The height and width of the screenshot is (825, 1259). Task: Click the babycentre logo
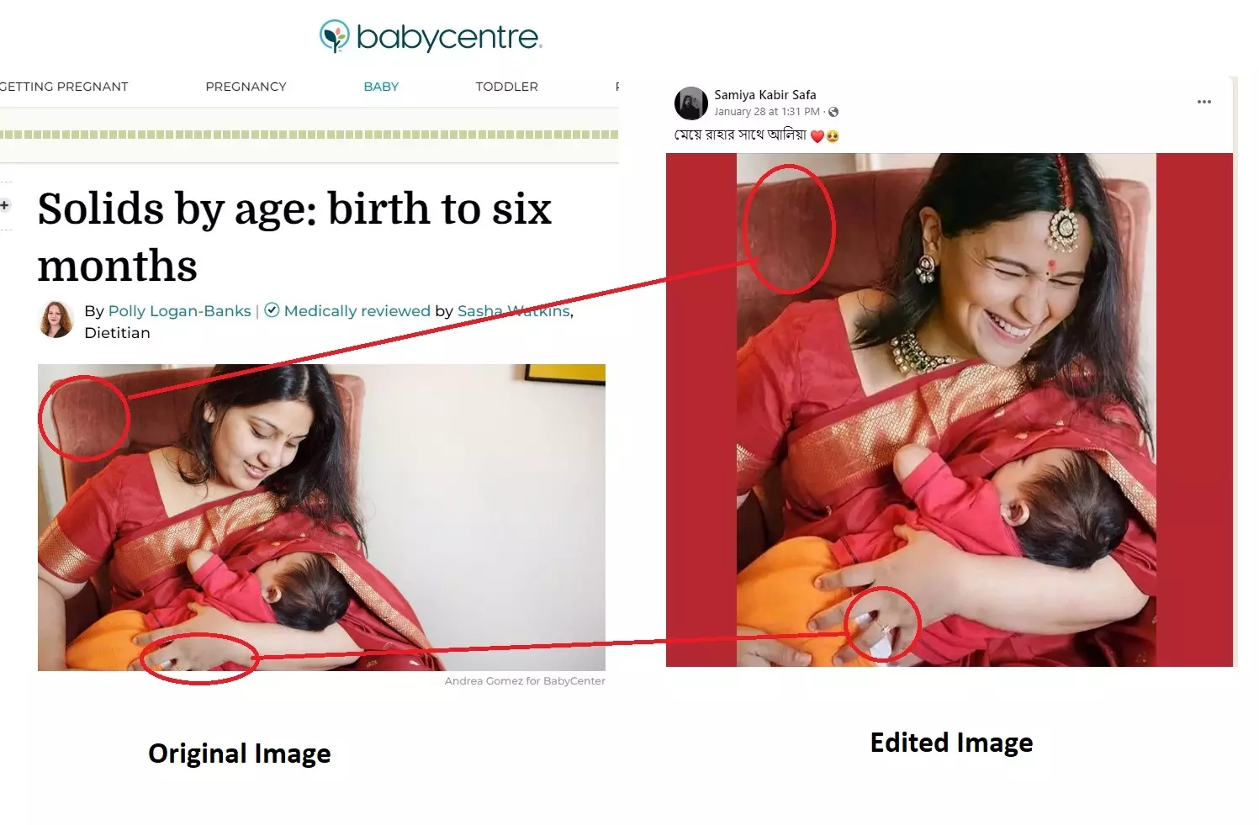pos(431,36)
